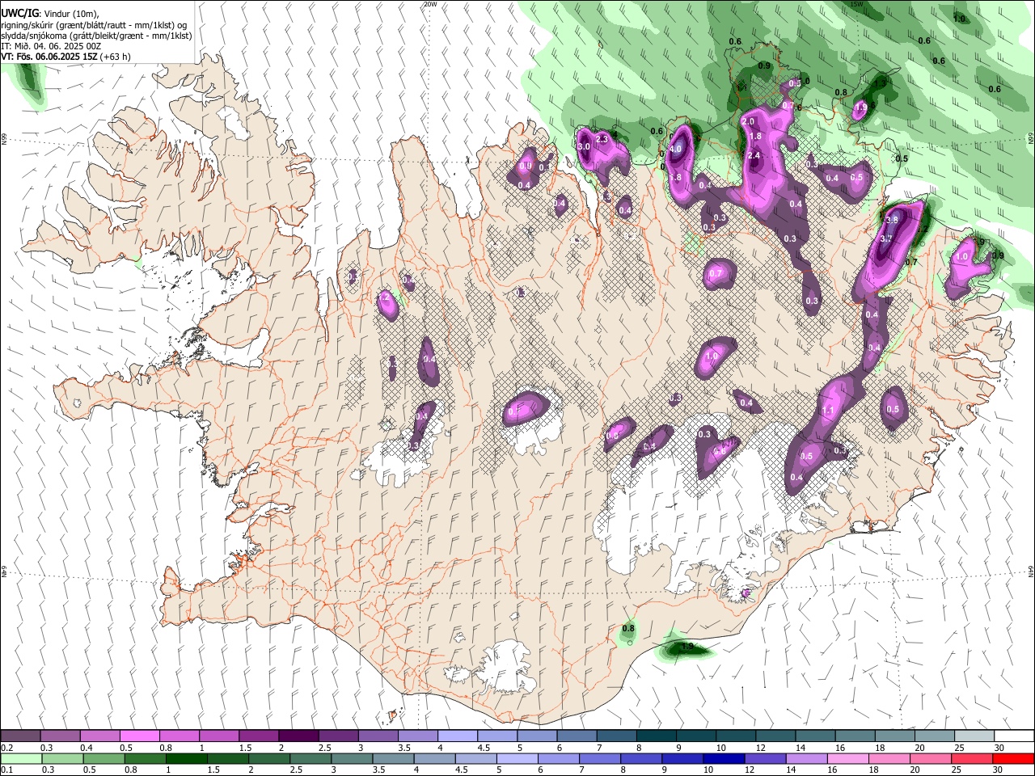This screenshot has width=1035, height=776.
Task: Click the '2.0' value above 1.8
Action: 748,121
